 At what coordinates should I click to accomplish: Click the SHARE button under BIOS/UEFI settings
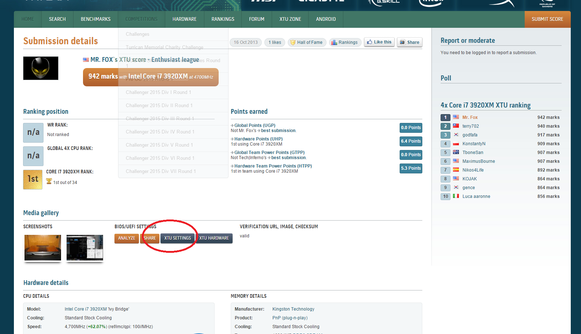click(150, 238)
